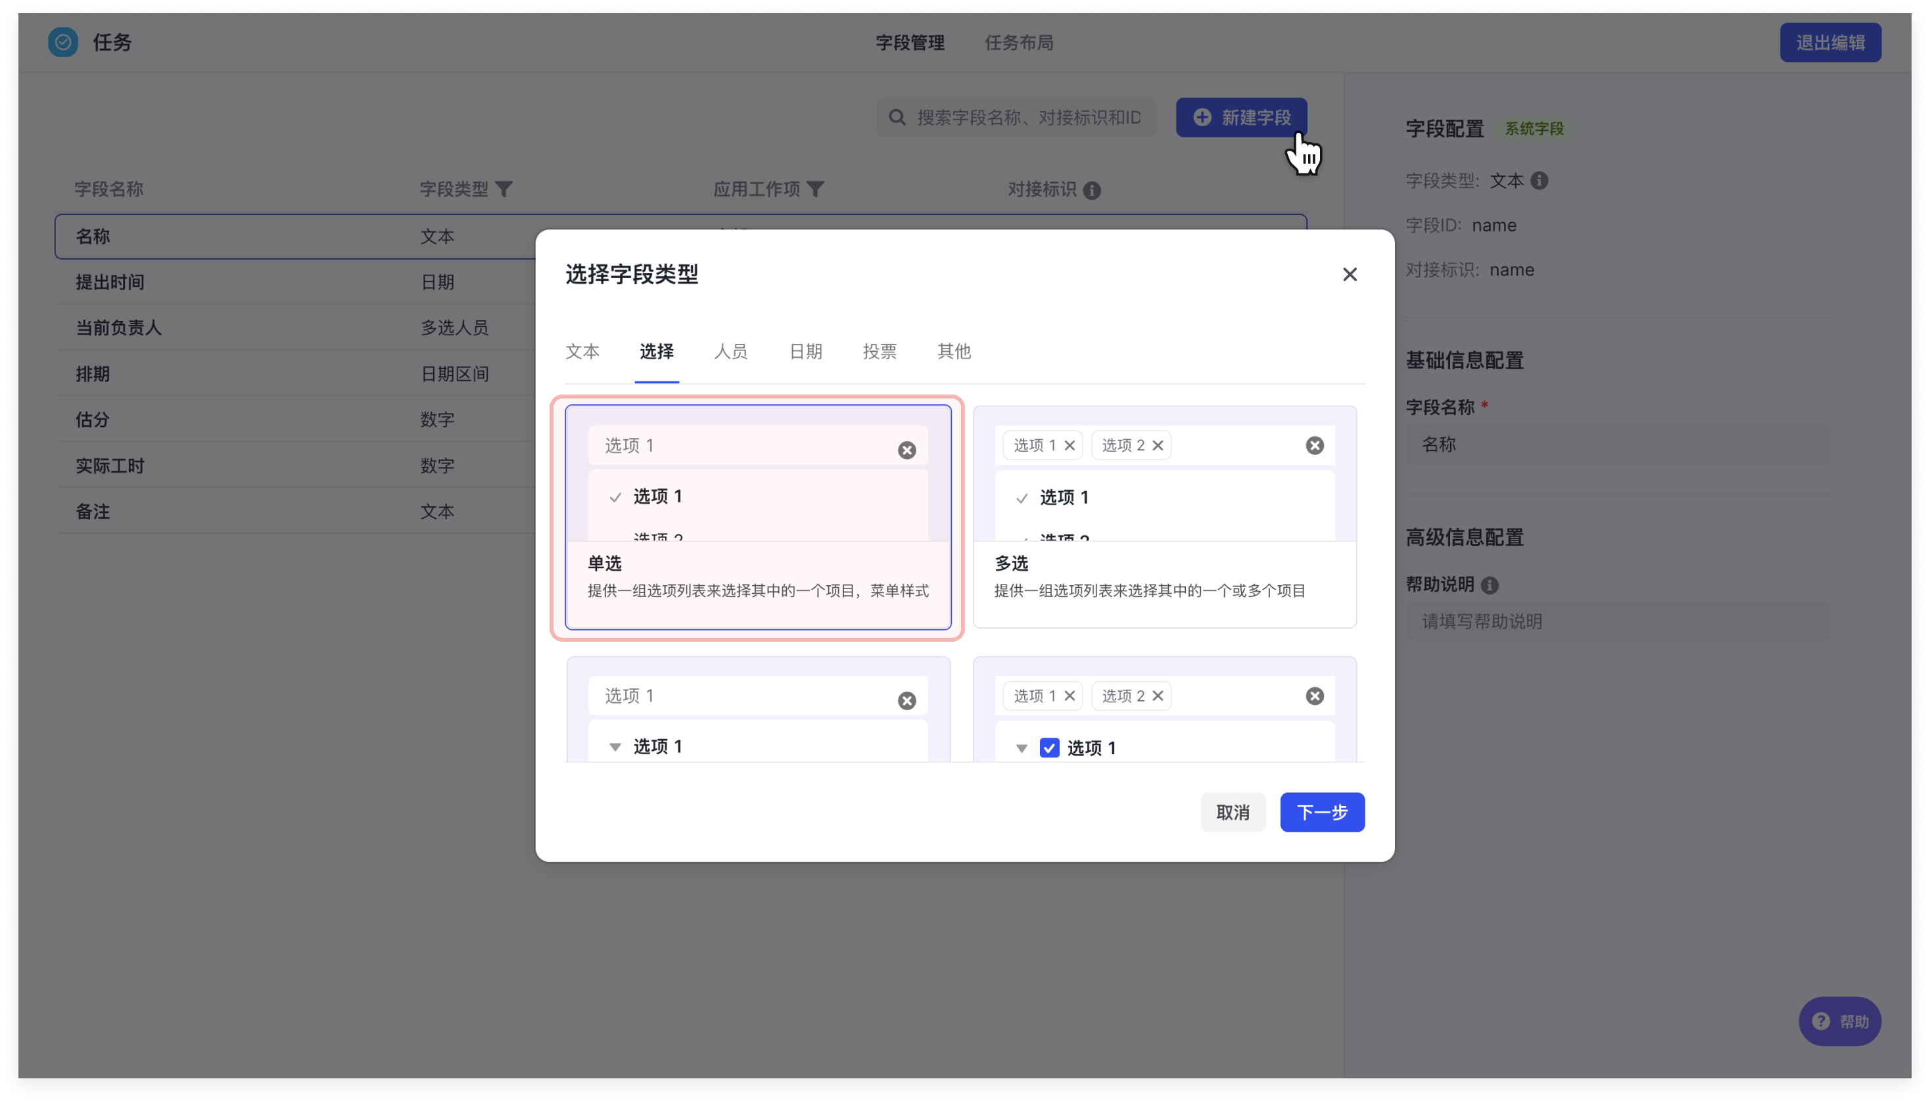Click checkmark beside 选项 1 in 多选 card
Image resolution: width=1930 pixels, height=1102 pixels.
1022,498
